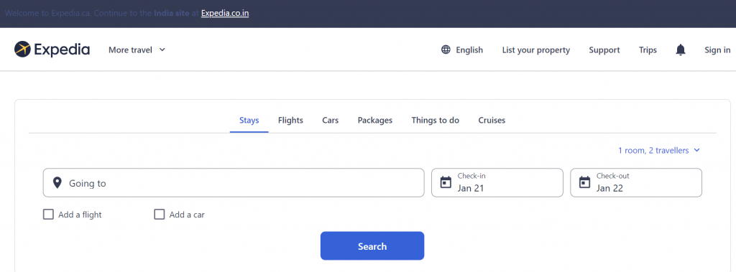Switch to the Cruises tab
Screen dimensions: 736x272
492,120
